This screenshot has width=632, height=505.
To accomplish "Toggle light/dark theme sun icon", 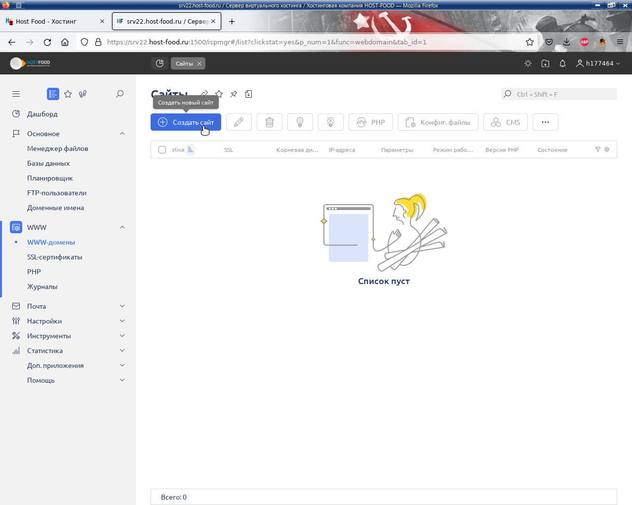I will tap(528, 63).
